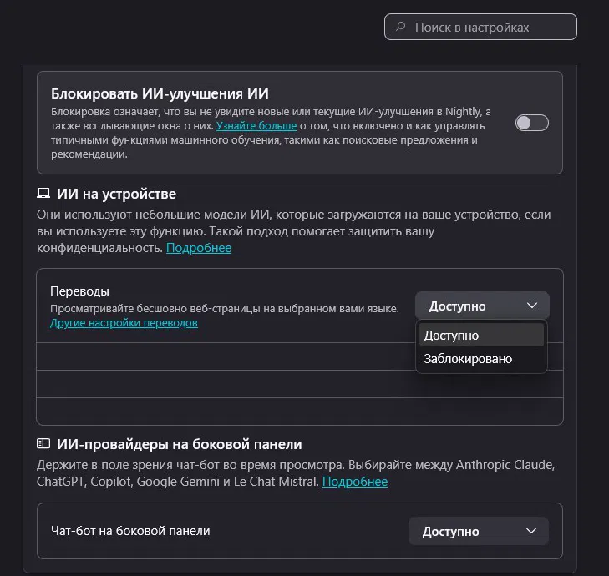Screen dimensions: 609x576
Task: Collapse the open "Переводы" dropdown button
Action: coord(482,306)
